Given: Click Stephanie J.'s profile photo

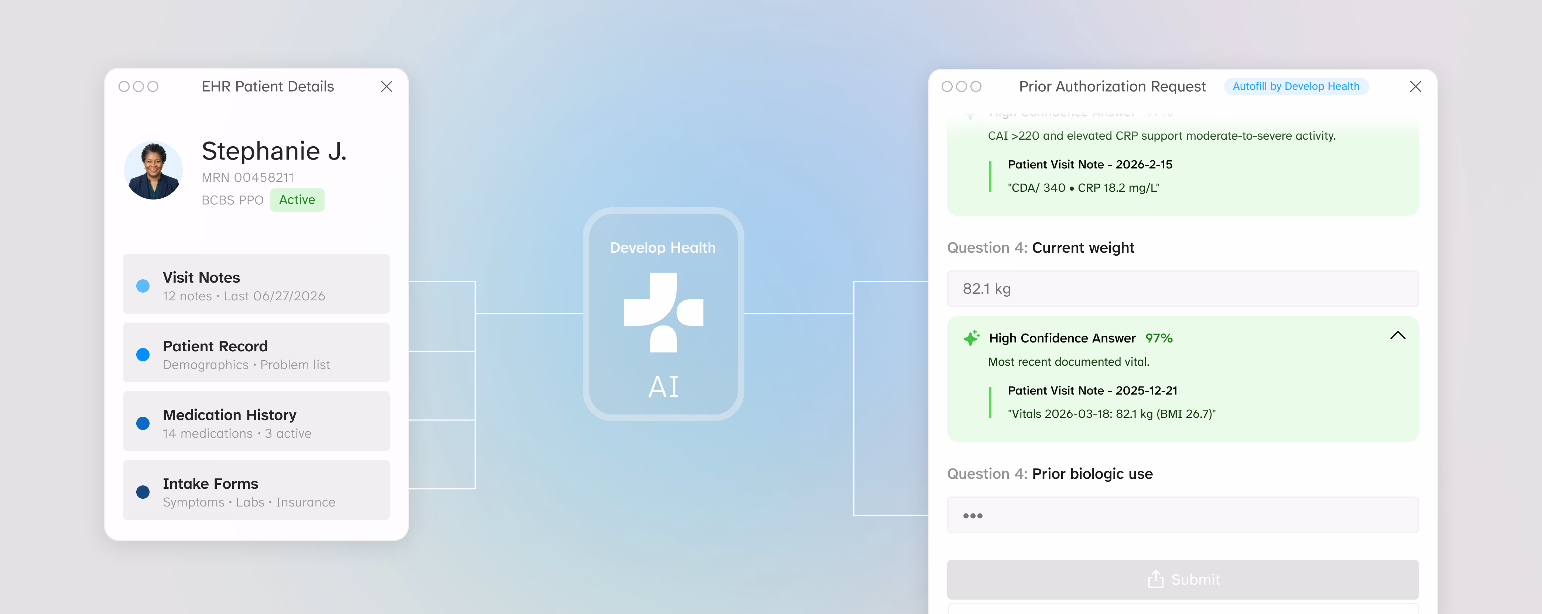Looking at the screenshot, I should point(153,171).
